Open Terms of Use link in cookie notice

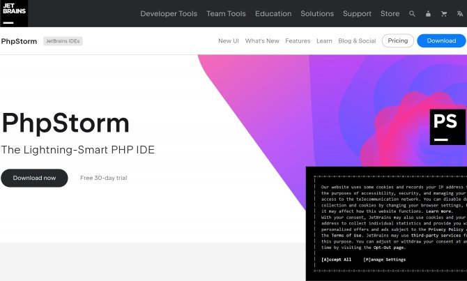(346, 236)
